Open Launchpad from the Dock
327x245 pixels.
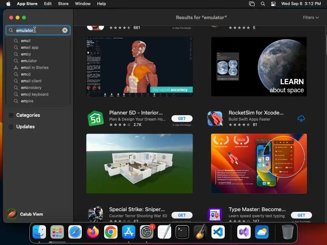click(57, 232)
